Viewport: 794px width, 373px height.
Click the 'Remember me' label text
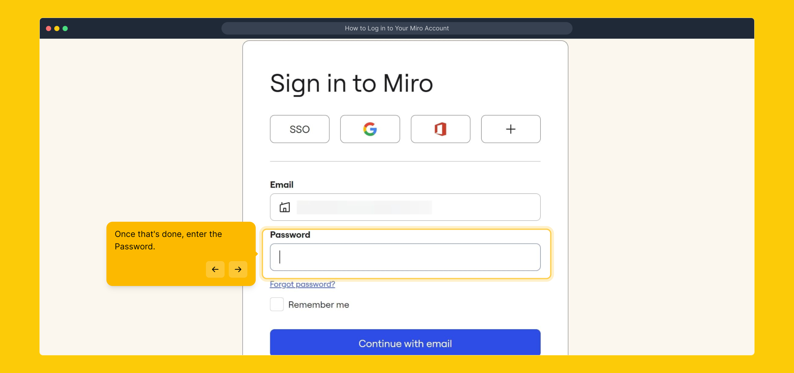[319, 305]
